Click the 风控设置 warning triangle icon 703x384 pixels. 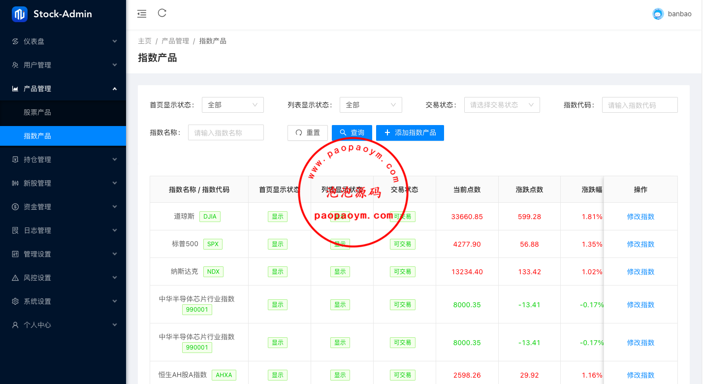tap(15, 278)
